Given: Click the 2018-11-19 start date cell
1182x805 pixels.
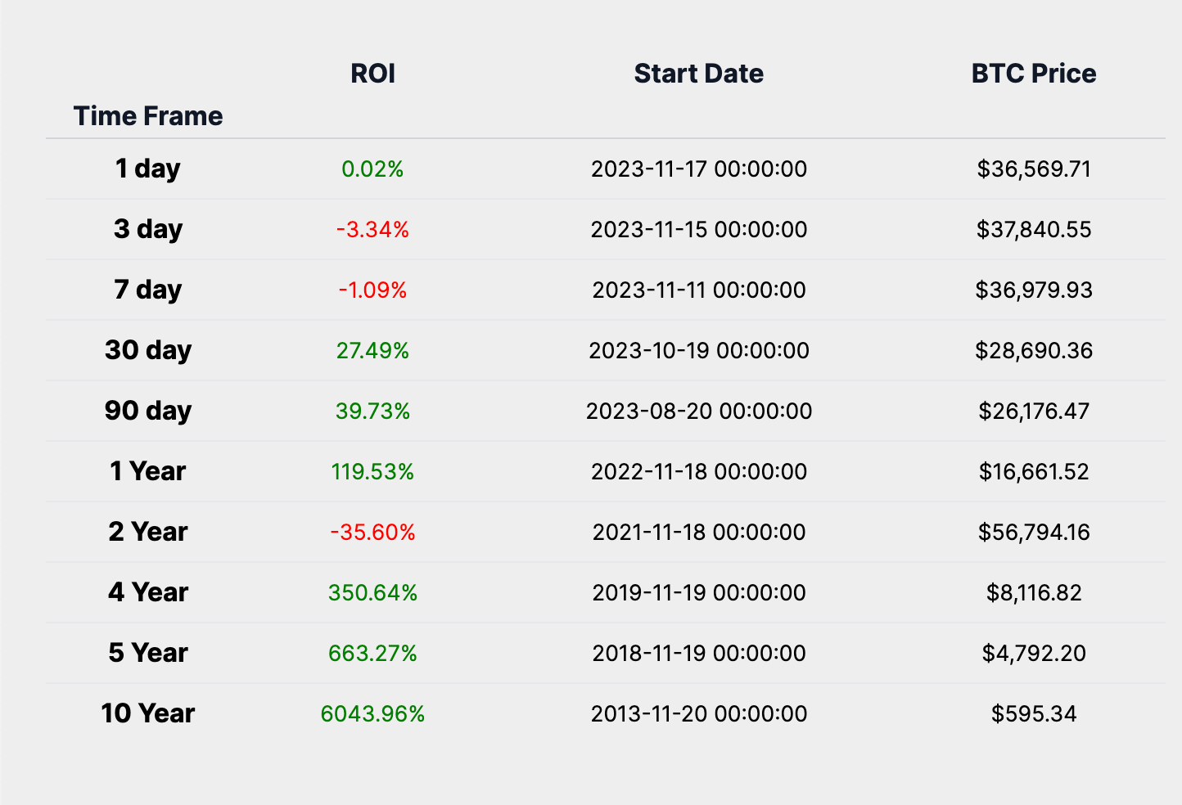Looking at the screenshot, I should coord(698,654).
